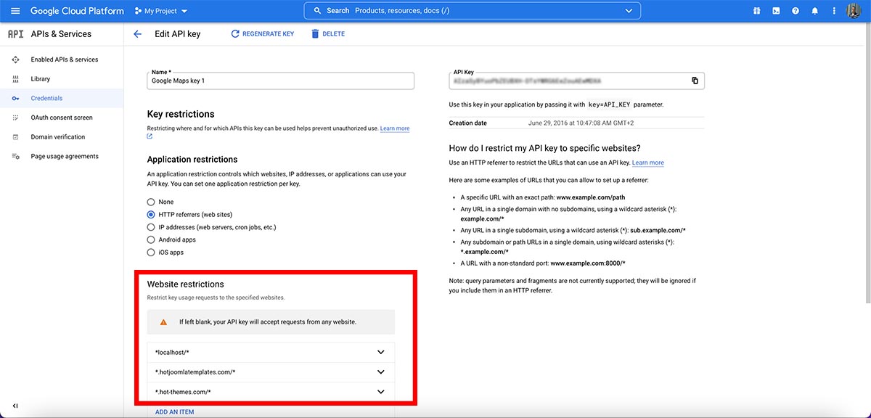Open Learn more link about HTTP referrers

click(648, 163)
